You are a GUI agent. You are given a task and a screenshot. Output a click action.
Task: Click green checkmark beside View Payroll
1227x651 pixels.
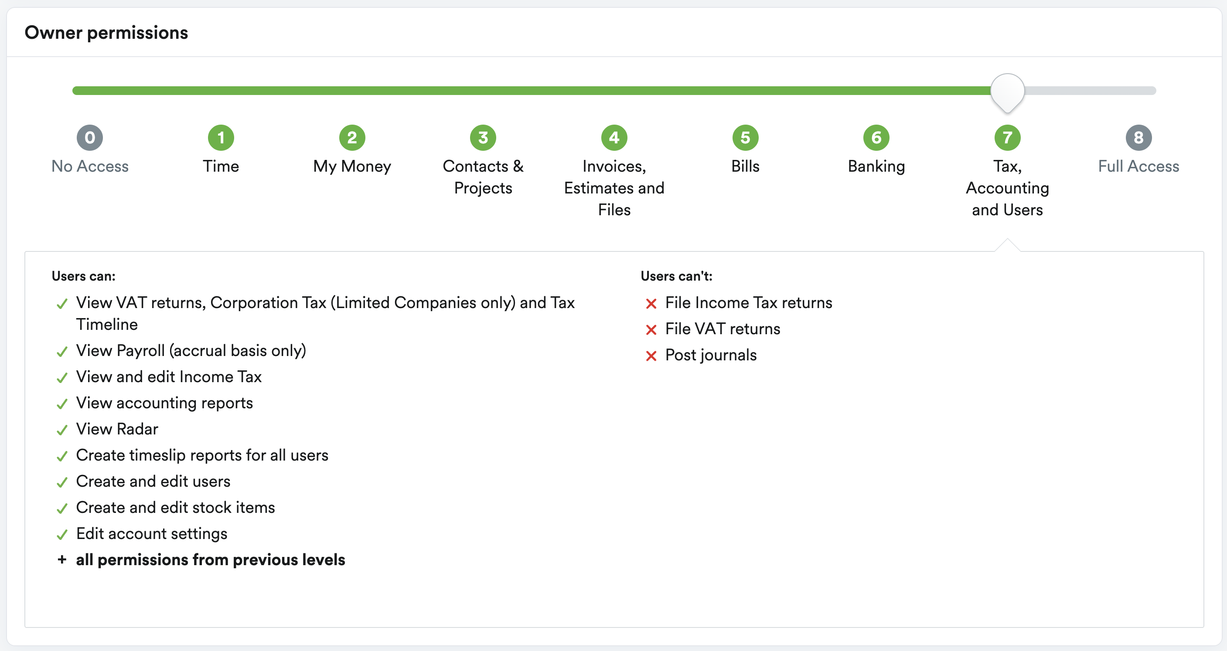point(62,352)
